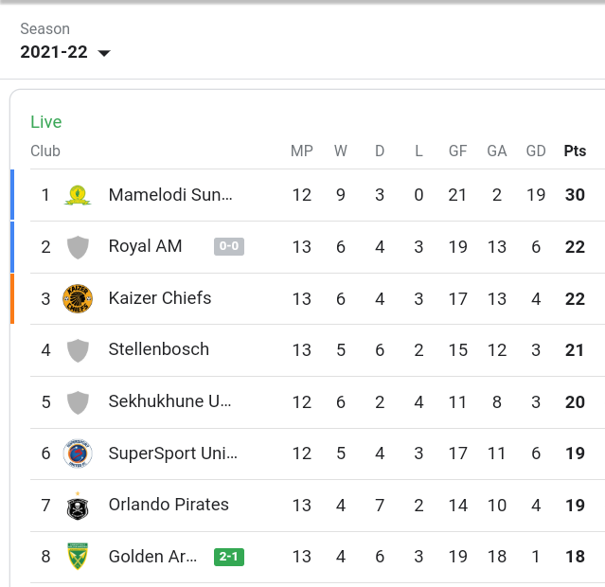The height and width of the screenshot is (587, 605).
Task: Click the green Live label
Action: tap(45, 122)
